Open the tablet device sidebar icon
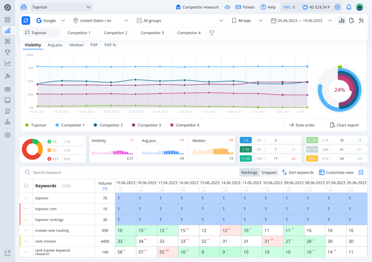 coord(7,100)
